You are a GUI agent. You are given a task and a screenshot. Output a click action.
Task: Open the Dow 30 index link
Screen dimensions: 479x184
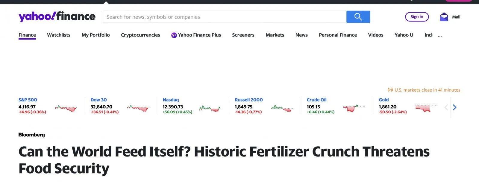pos(98,100)
